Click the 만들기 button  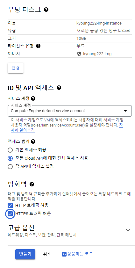tap(25, 254)
